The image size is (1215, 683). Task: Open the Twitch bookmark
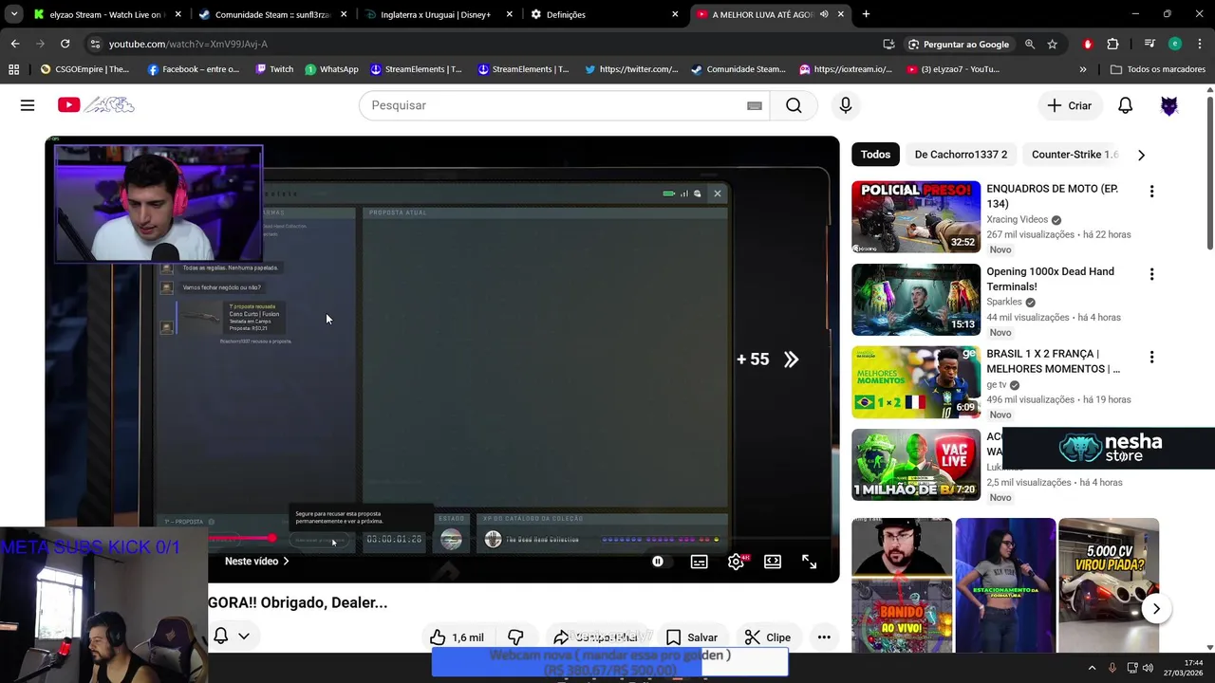tap(274, 69)
